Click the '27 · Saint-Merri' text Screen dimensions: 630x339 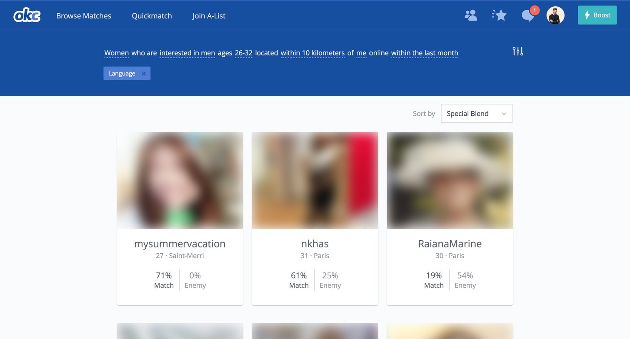click(180, 256)
